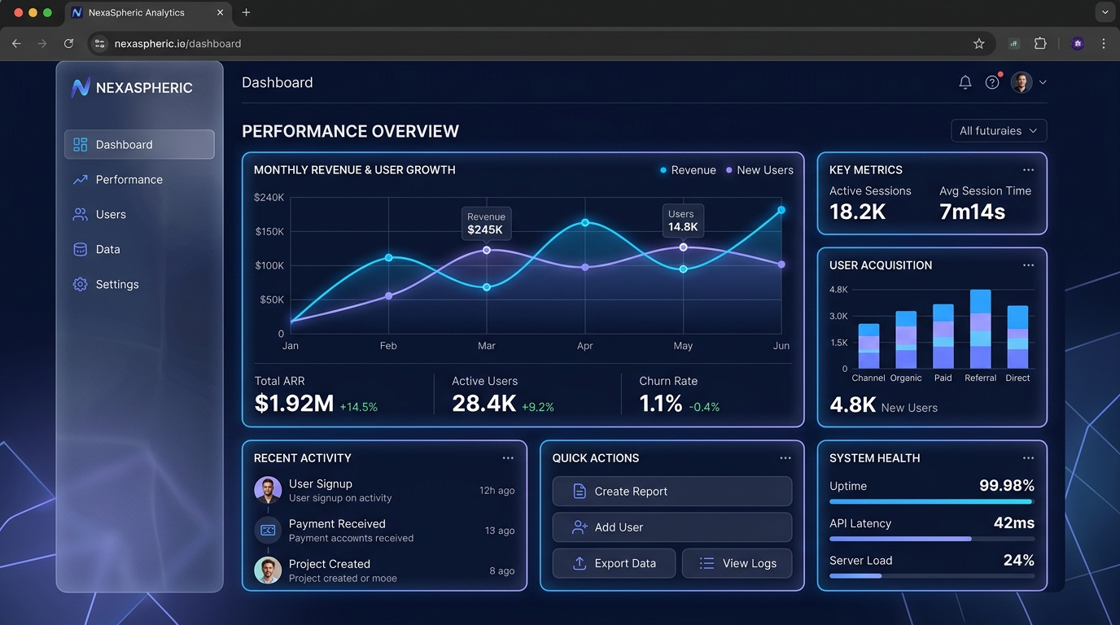1120x625 pixels.
Task: Select Dashboard in the sidebar
Action: point(139,145)
